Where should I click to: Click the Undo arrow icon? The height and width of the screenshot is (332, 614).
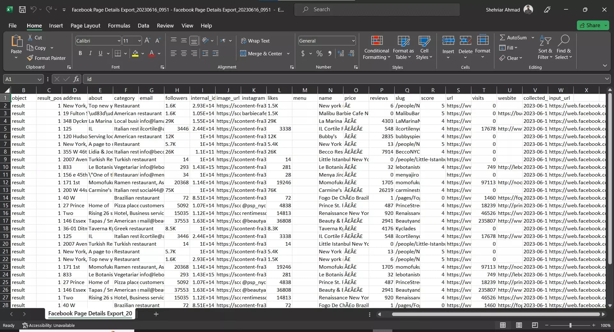33,10
